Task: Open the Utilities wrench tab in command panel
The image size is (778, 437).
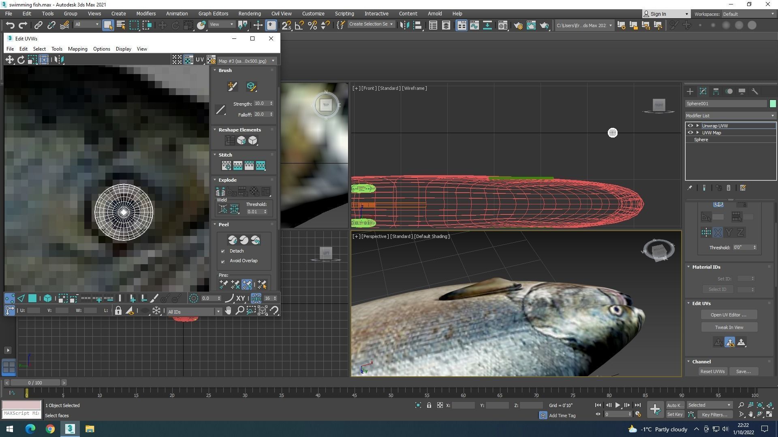Action: pos(755,91)
